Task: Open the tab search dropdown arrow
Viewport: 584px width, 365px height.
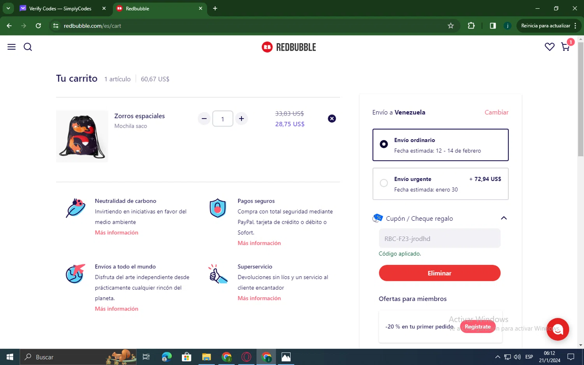Action: click(x=8, y=9)
